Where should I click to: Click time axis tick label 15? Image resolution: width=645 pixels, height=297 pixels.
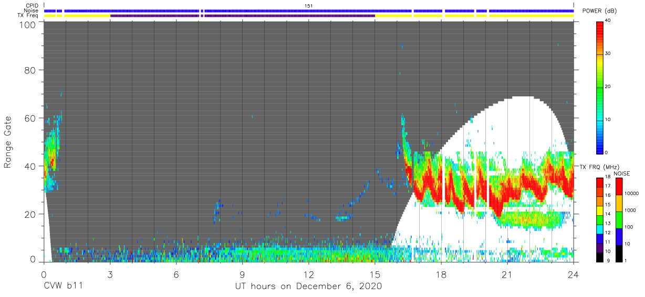374,274
